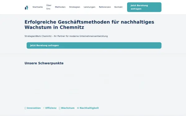Click the lightning icon beside Effizienz
186x116 pixels.
click(44, 108)
